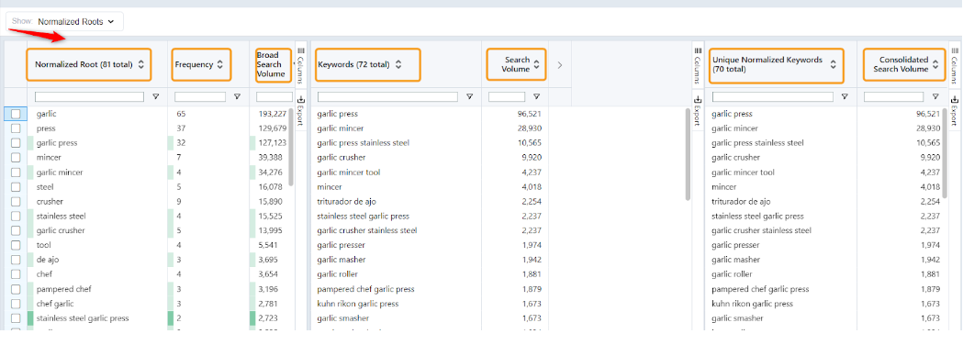Check the box for garlic row
963x345 pixels.
pos(16,114)
